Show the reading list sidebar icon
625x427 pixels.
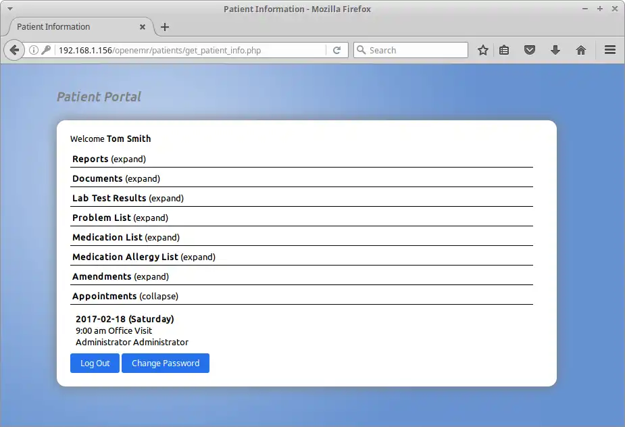point(504,49)
